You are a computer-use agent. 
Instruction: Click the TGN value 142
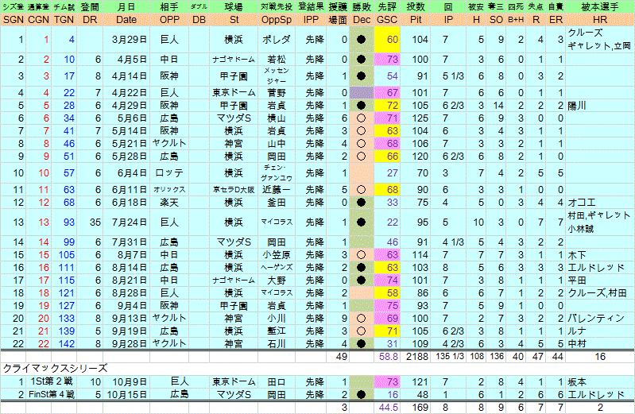(x=67, y=344)
